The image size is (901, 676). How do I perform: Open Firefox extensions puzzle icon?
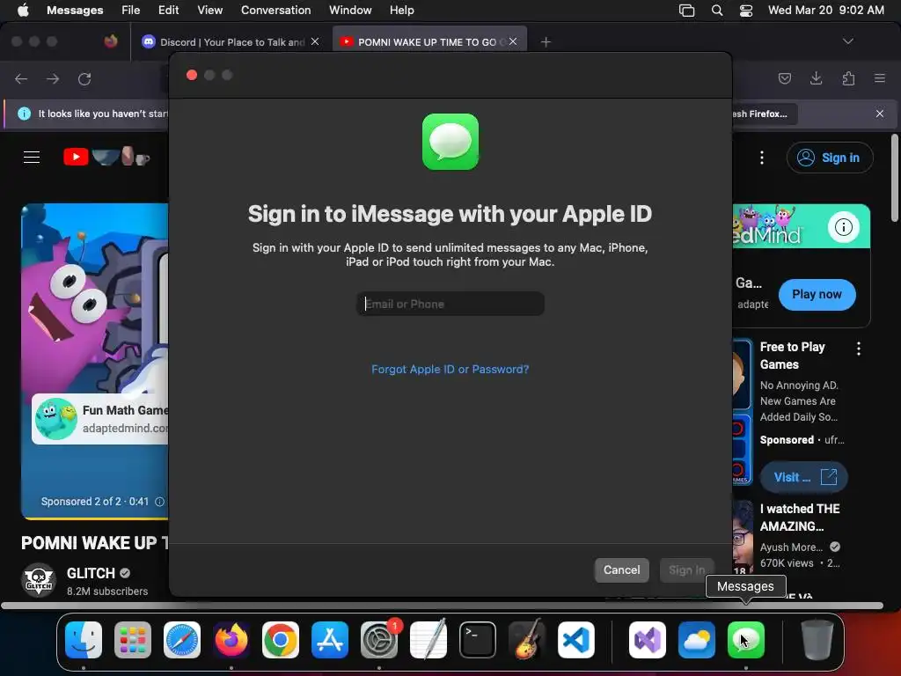coord(848,78)
